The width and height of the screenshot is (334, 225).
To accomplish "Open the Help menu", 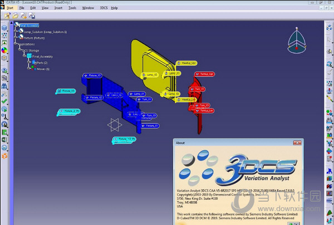I will click(114, 8).
